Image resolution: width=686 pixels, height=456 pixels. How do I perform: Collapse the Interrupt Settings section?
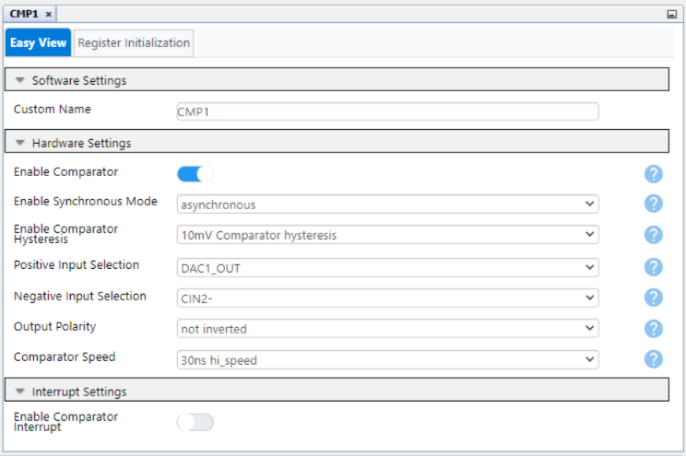tap(20, 392)
